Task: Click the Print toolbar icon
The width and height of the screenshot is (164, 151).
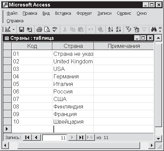Action: 39,29
